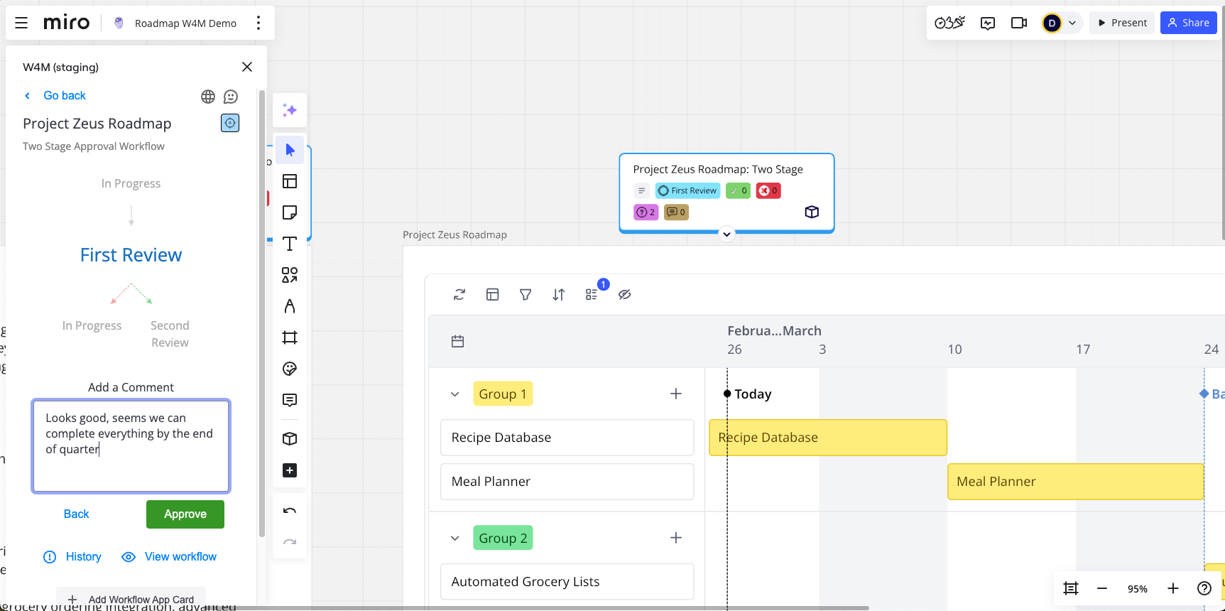Toggle the globe icon in panel
This screenshot has width=1225, height=611.
(x=208, y=97)
